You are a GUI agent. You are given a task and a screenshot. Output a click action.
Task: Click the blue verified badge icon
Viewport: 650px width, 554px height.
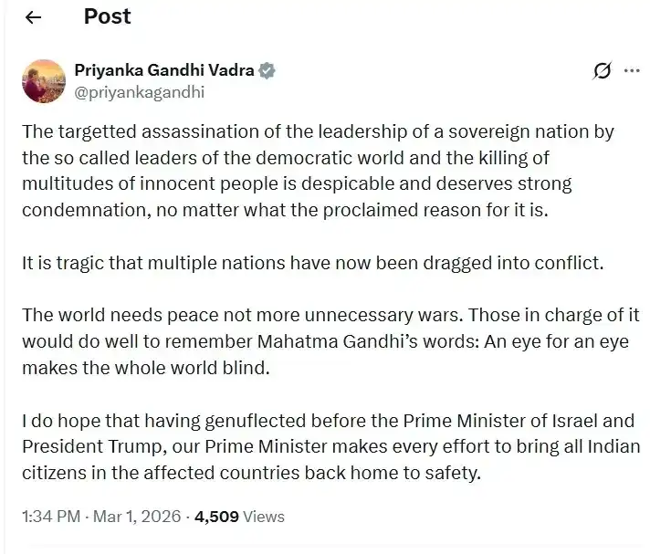[x=268, y=70]
